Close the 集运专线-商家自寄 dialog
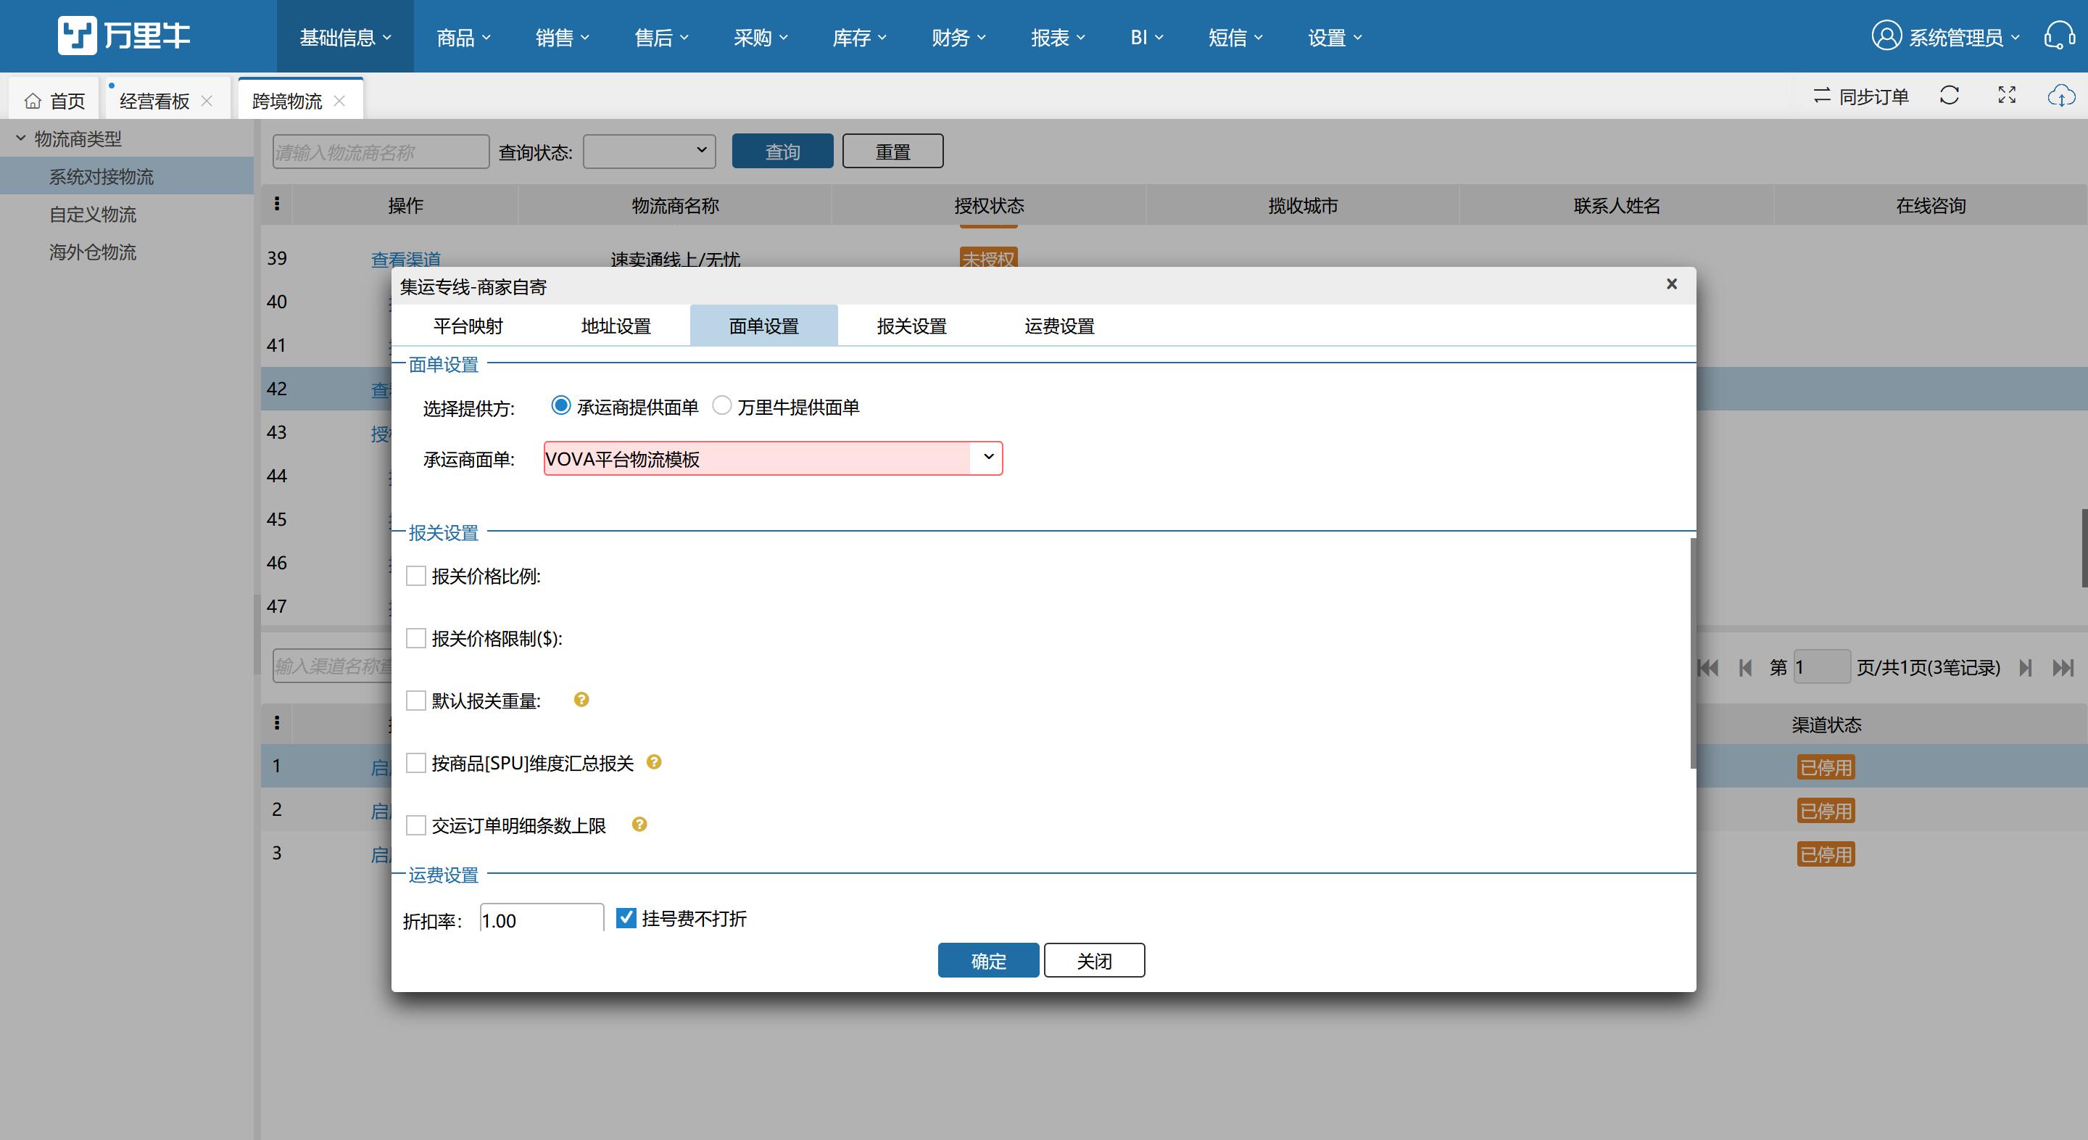Screen dimensions: 2088x1140 (x=1671, y=284)
